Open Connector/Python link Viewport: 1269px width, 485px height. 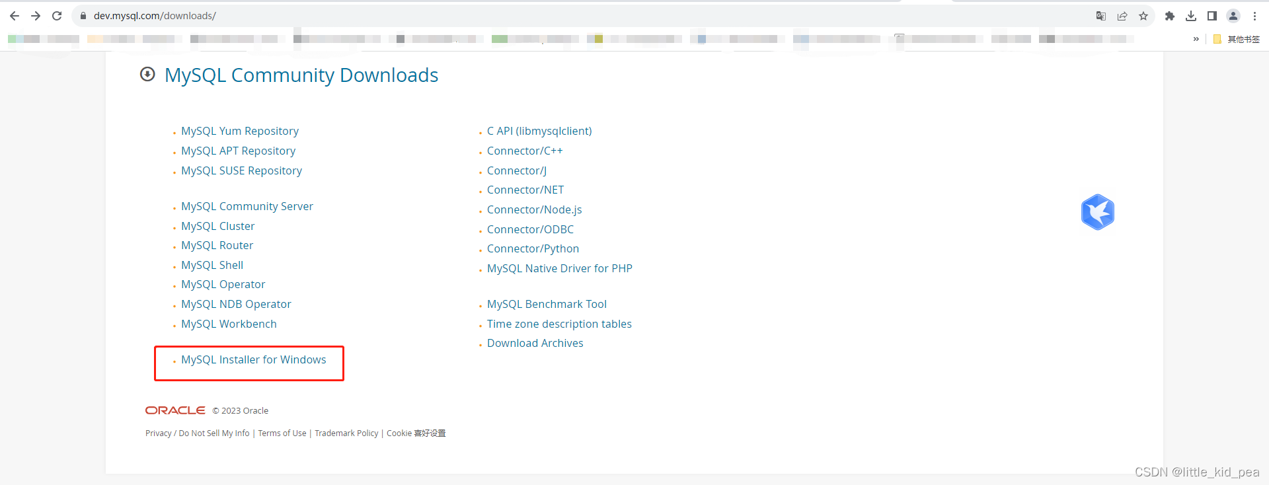click(533, 248)
